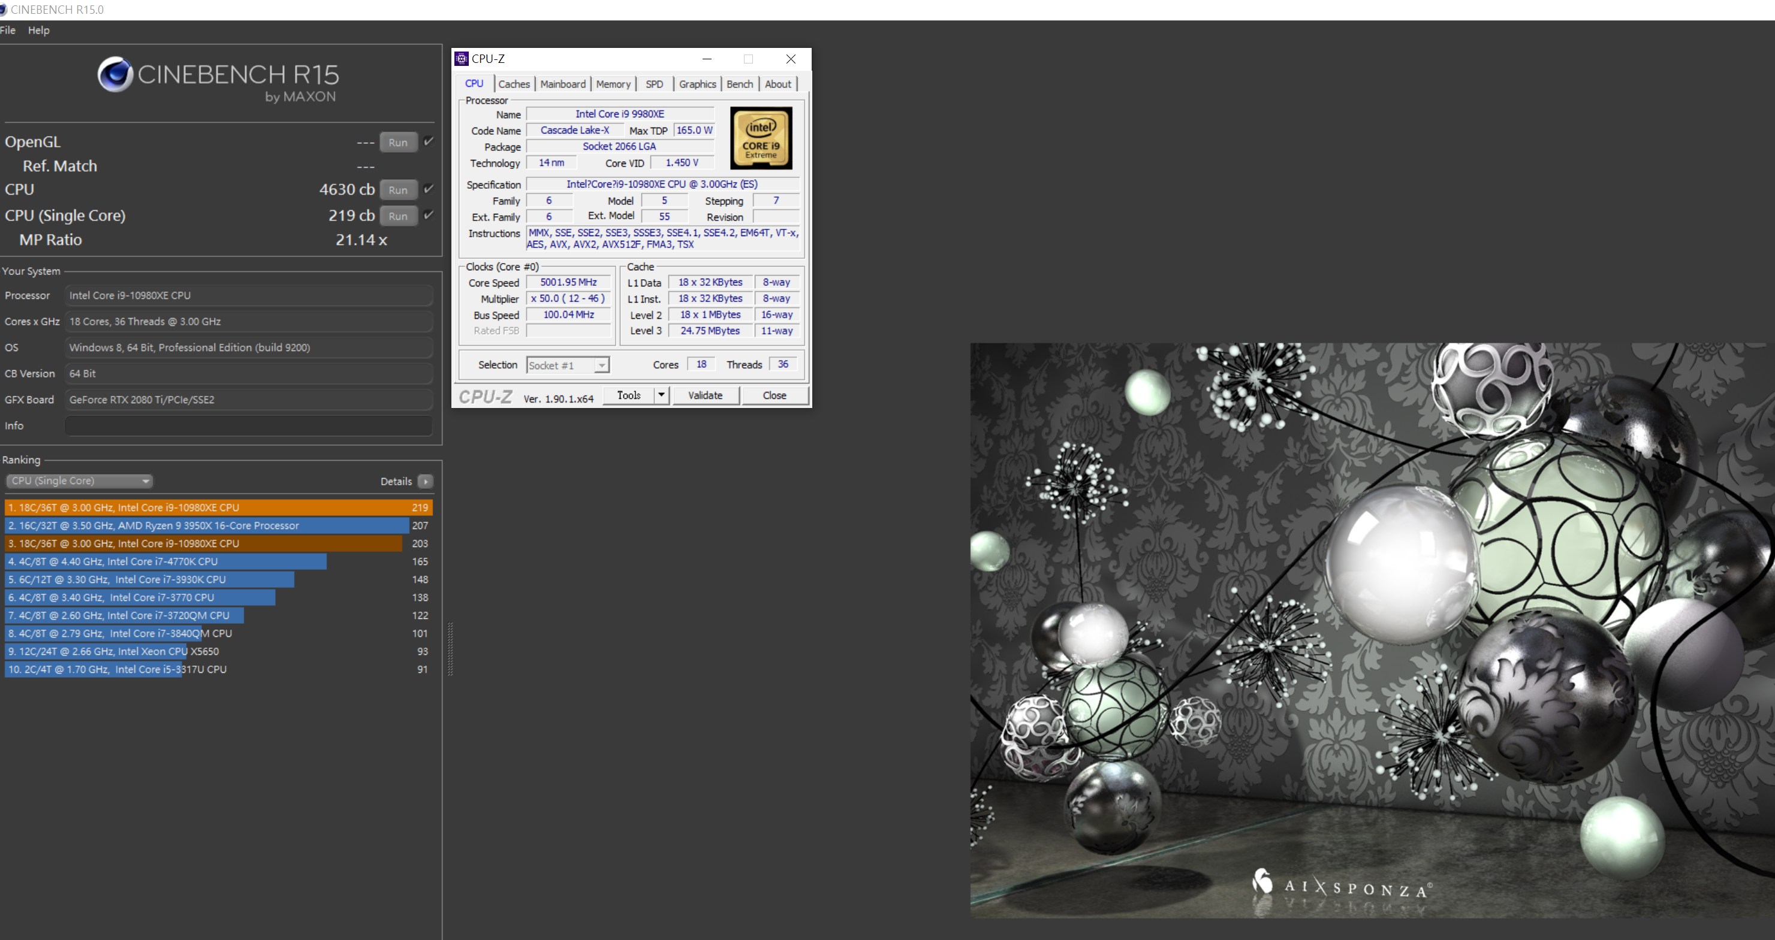The width and height of the screenshot is (1775, 940).
Task: Click the Specification field in CPU-Z
Action: click(x=662, y=185)
